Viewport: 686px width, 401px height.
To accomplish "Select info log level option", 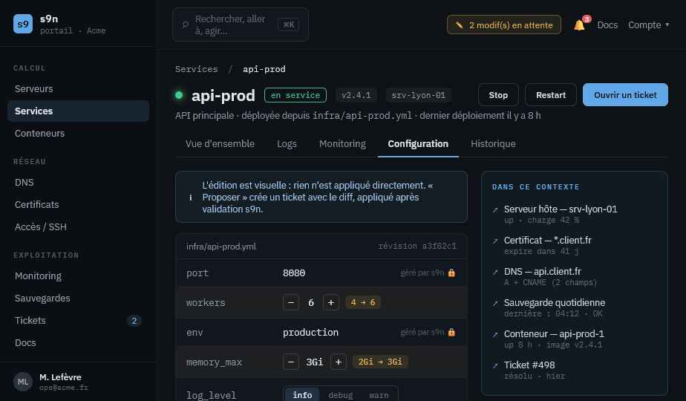I will pyautogui.click(x=302, y=395).
